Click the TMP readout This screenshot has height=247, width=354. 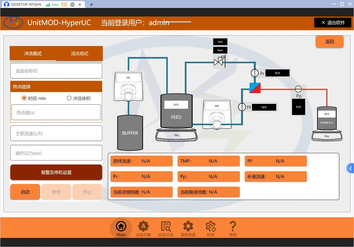pos(209,161)
